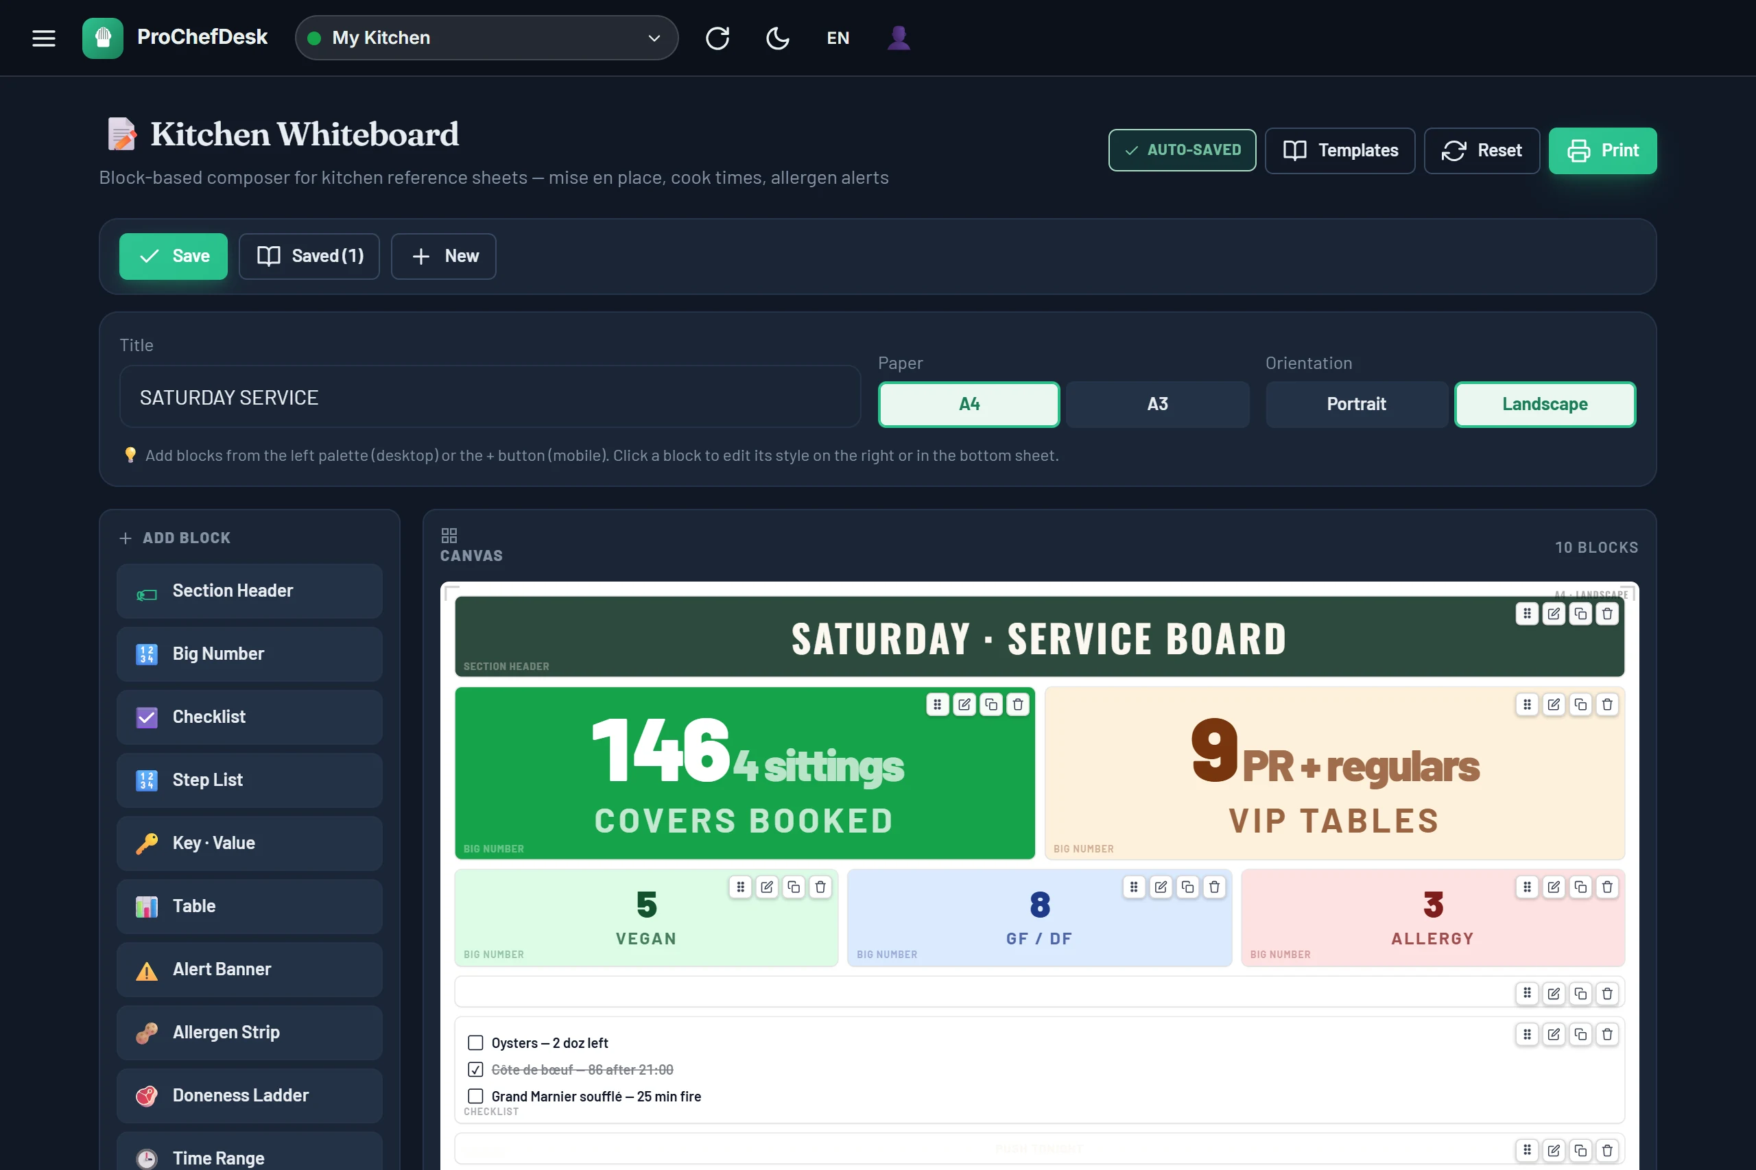Click the refresh icon in the top bar
This screenshot has width=1756, height=1170.
click(717, 38)
